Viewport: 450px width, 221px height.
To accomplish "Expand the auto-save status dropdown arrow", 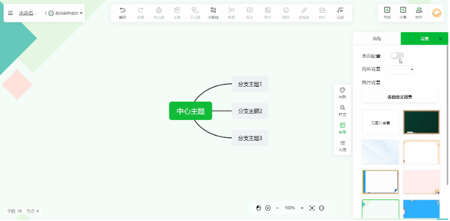I will tap(82, 13).
